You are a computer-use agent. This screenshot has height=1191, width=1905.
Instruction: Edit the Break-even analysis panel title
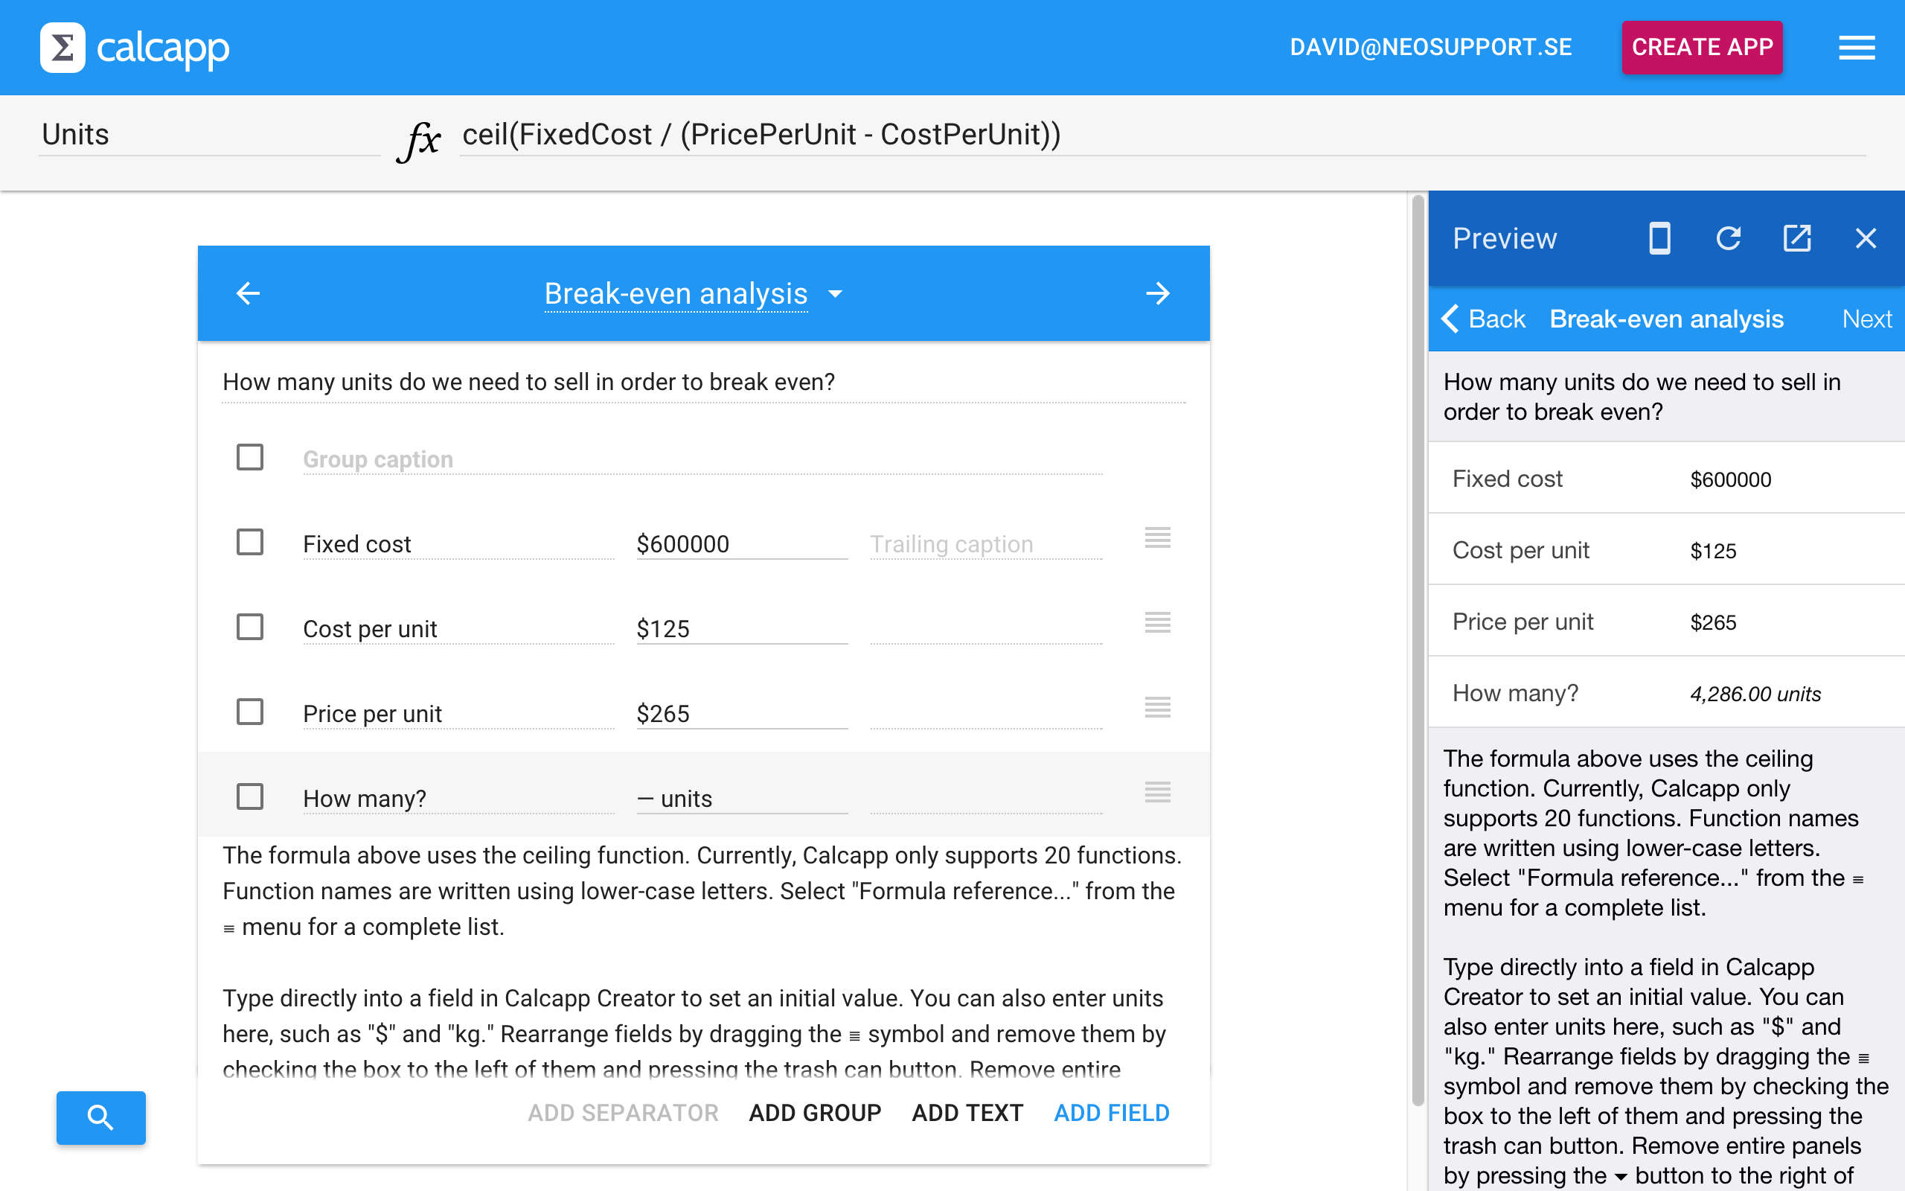(x=676, y=294)
